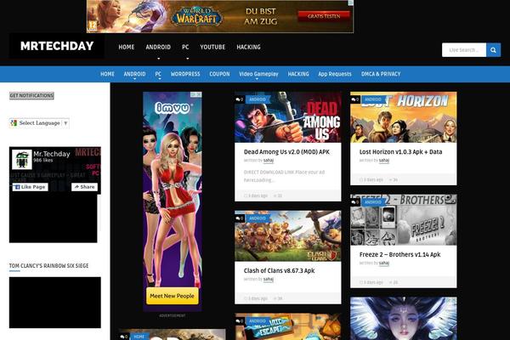Open YOUTUBE in the top navigation
Screen dimensions: 510x340
point(212,48)
